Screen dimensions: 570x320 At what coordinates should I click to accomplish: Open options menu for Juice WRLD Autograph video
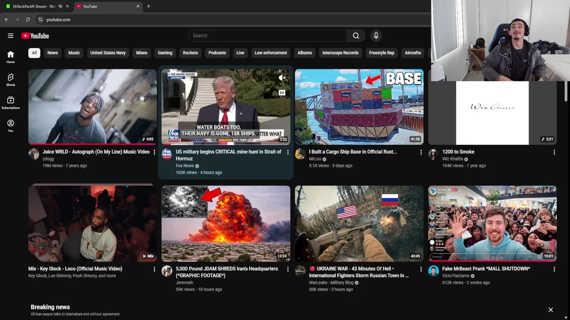(155, 152)
